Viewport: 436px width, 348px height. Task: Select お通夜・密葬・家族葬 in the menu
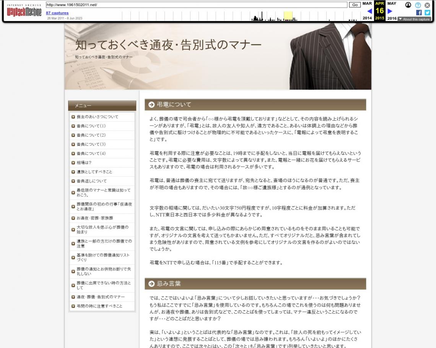tap(95, 218)
